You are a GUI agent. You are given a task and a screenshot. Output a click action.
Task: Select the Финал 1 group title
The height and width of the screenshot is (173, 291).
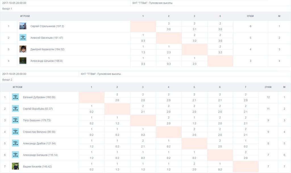click(x=7, y=9)
